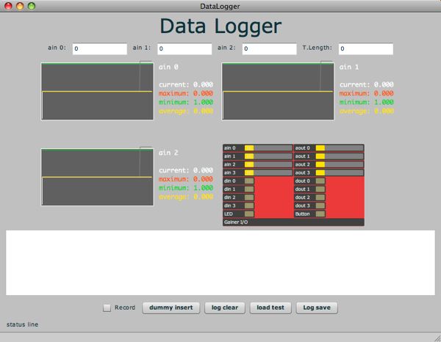This screenshot has height=342, width=441.
Task: Toggle the dout 0 switch
Action: point(320,181)
